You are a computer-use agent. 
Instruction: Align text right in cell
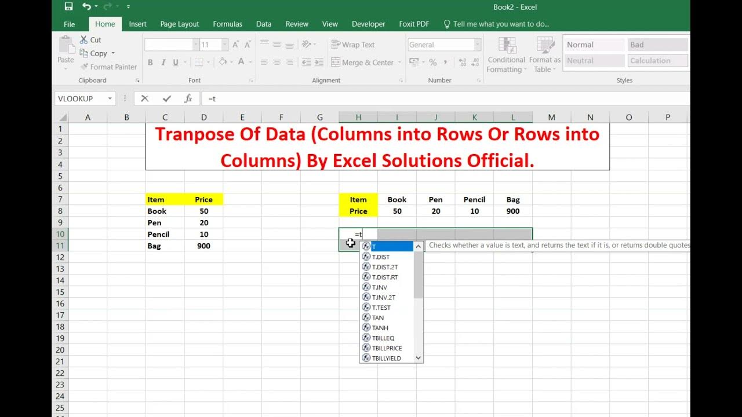coord(290,63)
